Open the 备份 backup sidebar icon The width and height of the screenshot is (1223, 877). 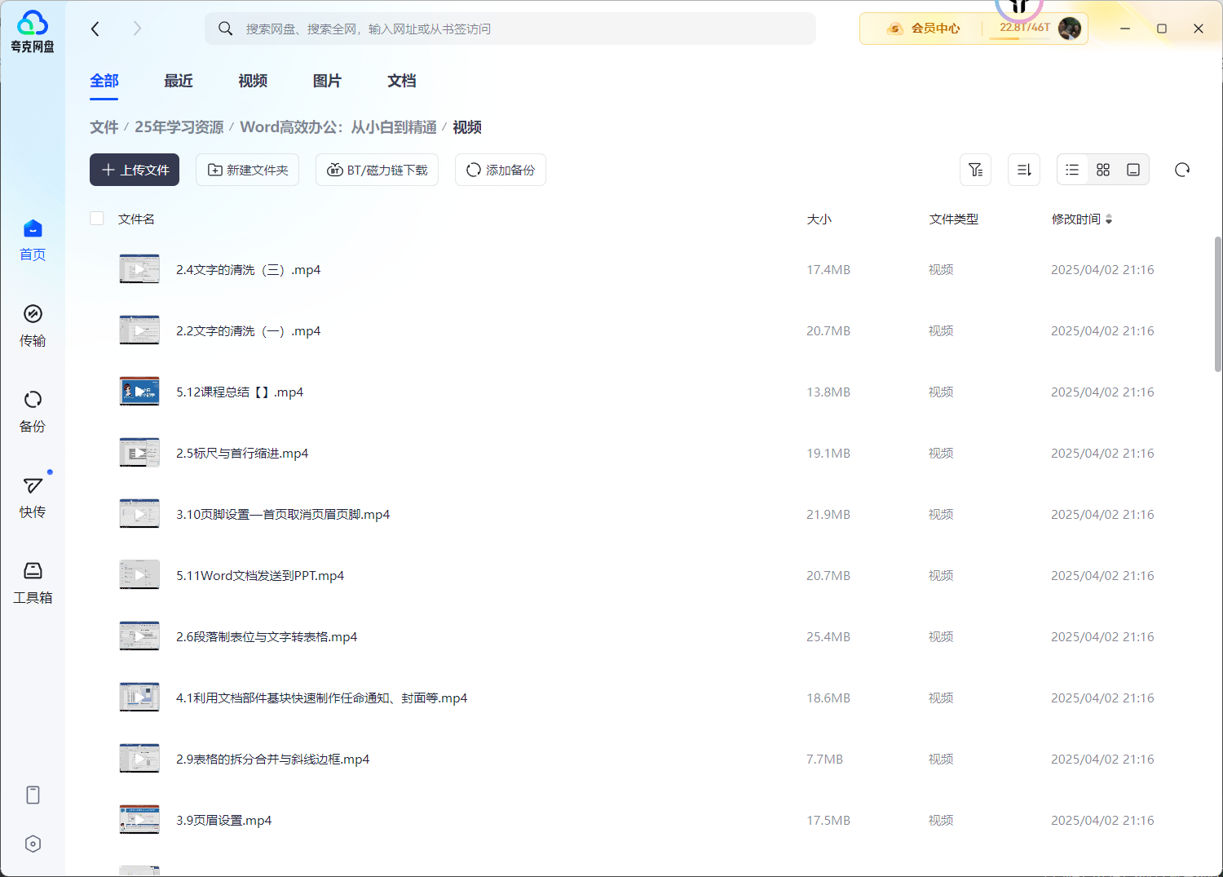point(33,411)
